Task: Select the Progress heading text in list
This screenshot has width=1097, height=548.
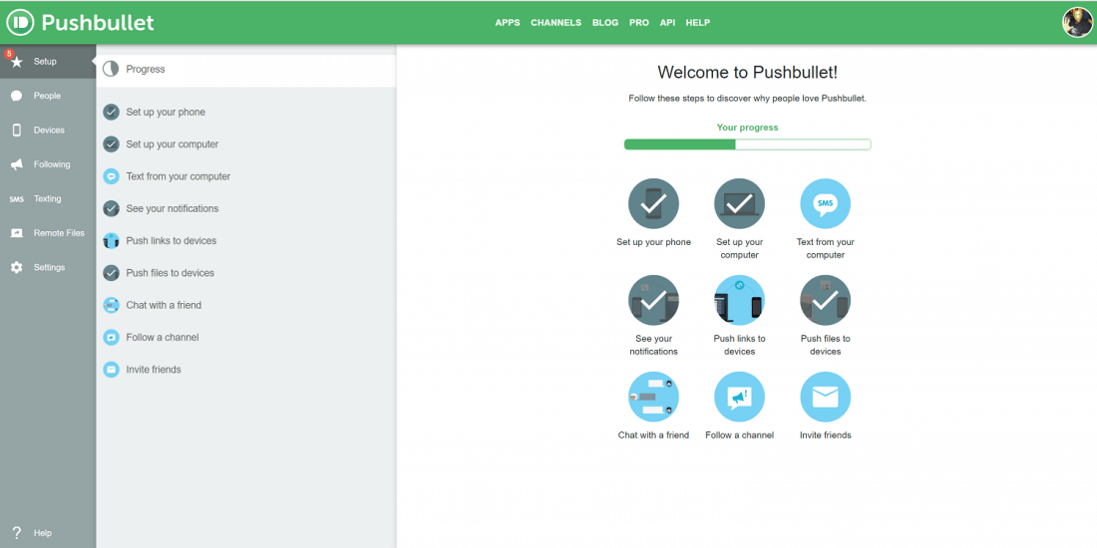Action: click(146, 69)
